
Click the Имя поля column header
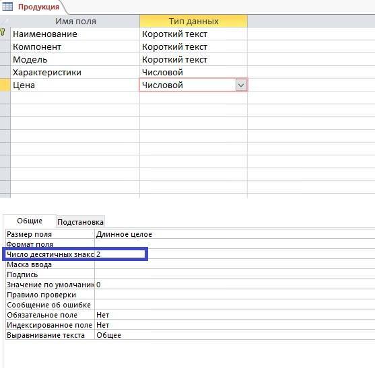pos(75,21)
